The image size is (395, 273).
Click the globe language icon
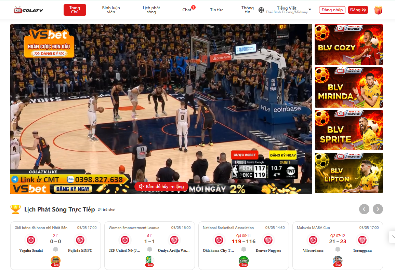[x=261, y=10]
